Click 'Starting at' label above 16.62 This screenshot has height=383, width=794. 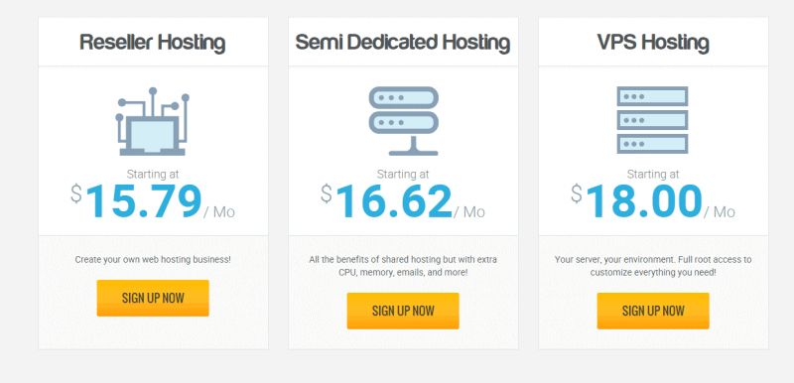(403, 175)
